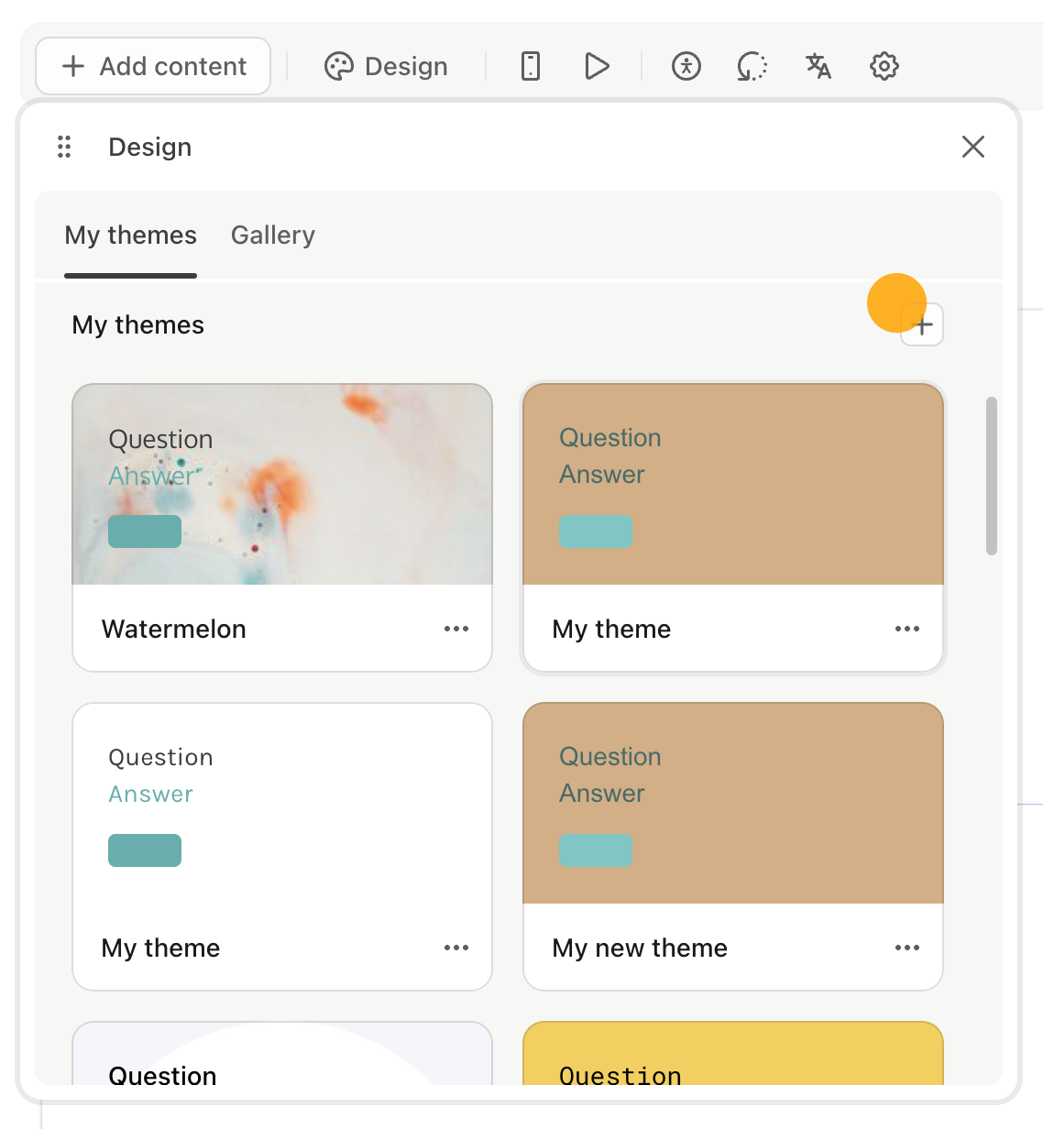1043x1129 pixels.
Task: Select the My new theme preview
Action: pos(732,803)
